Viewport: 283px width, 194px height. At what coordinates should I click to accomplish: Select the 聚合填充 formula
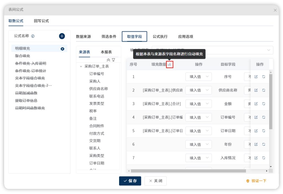[x=22, y=56]
